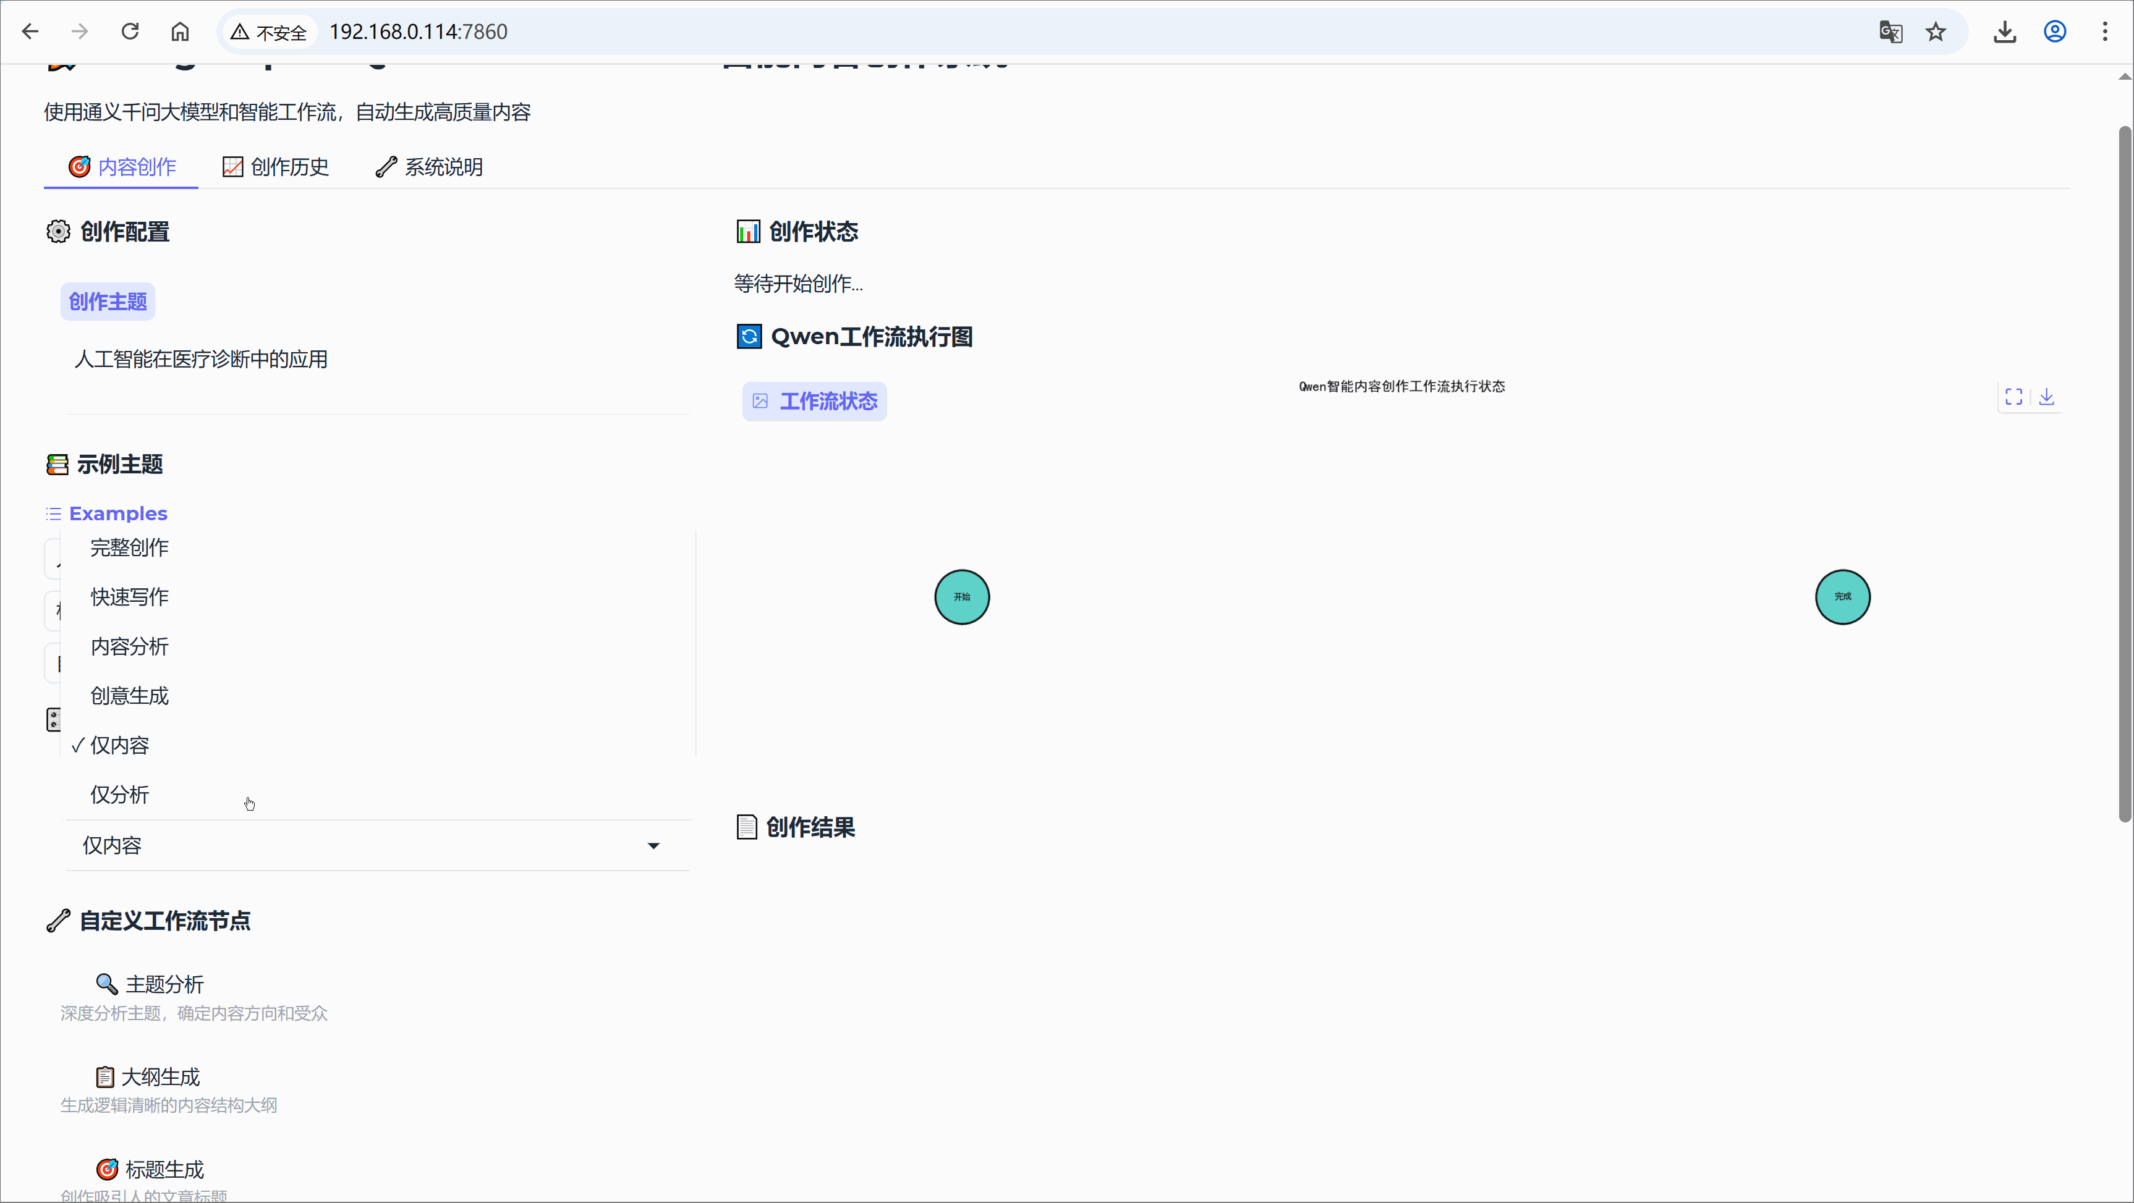
Task: Click the 创作状态 bar chart icon
Action: [748, 232]
